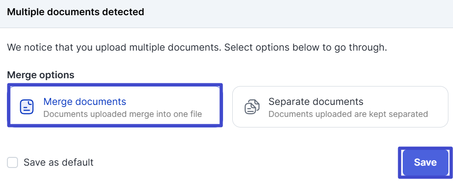Choose the Separate documents option card
The image size is (453, 185).
[340, 107]
